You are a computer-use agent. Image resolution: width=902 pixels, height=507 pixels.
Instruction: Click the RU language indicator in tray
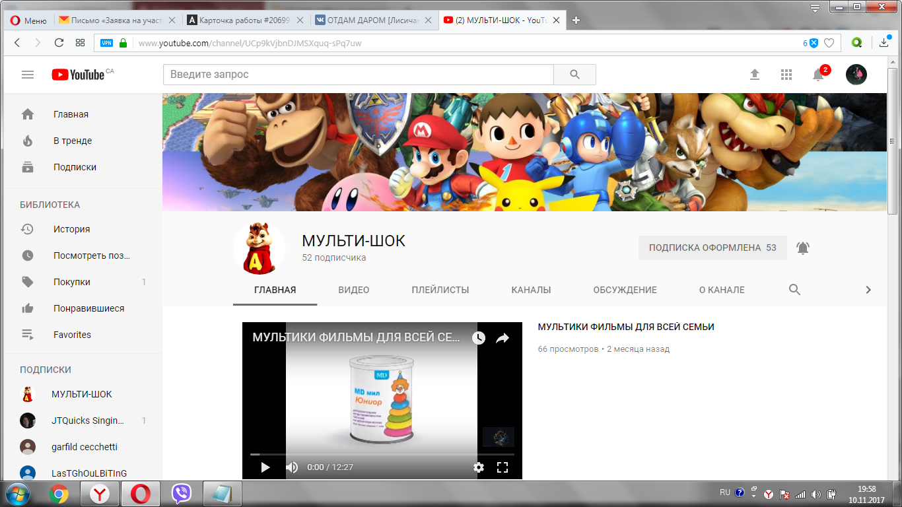[725, 492]
